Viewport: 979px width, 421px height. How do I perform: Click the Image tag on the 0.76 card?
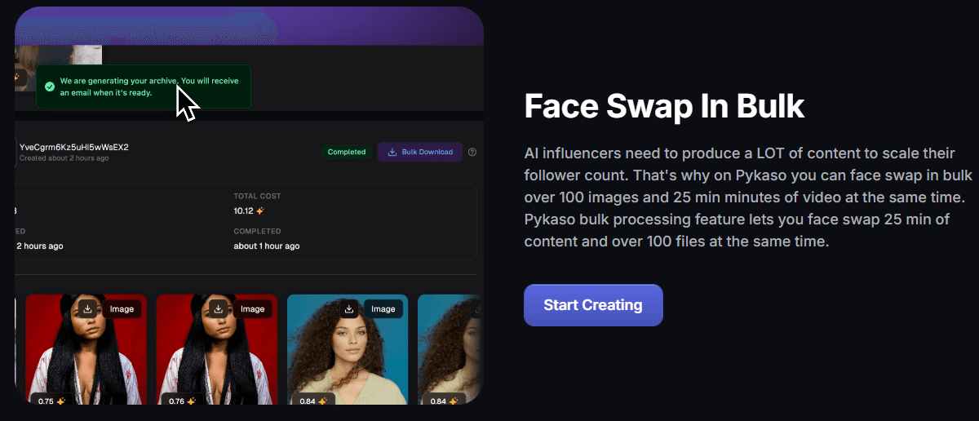click(252, 308)
